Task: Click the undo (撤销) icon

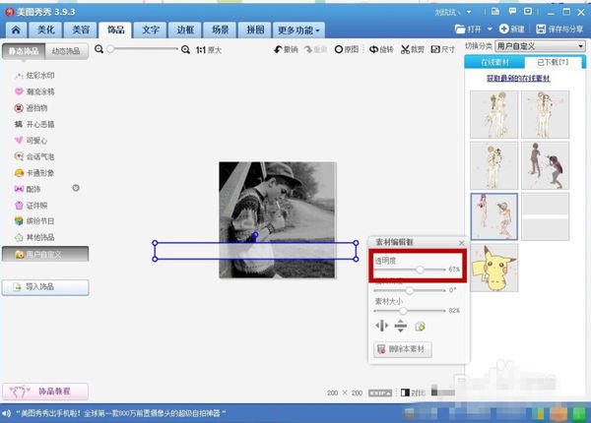Action: click(x=284, y=49)
